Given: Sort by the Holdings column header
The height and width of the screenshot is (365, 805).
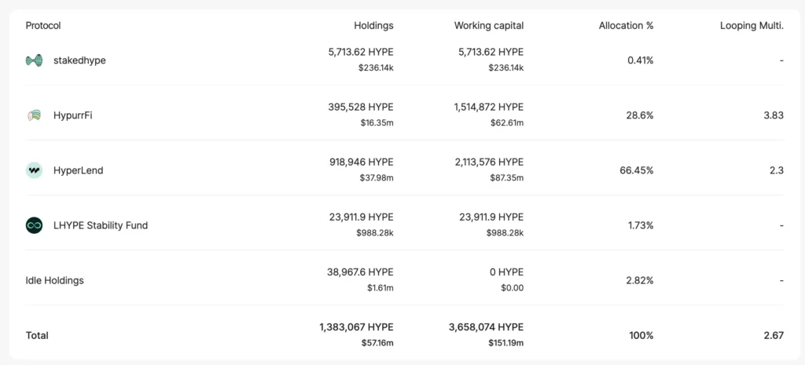Looking at the screenshot, I should pos(373,25).
